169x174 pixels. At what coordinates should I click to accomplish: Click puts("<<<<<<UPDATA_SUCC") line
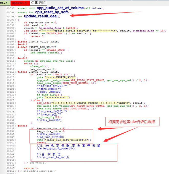[x=57, y=77]
